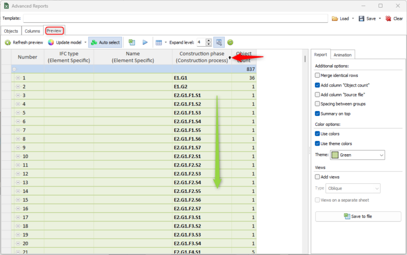Viewport: 407px width, 255px height.
Task: Click the table layout grid icon
Action: tap(159, 42)
